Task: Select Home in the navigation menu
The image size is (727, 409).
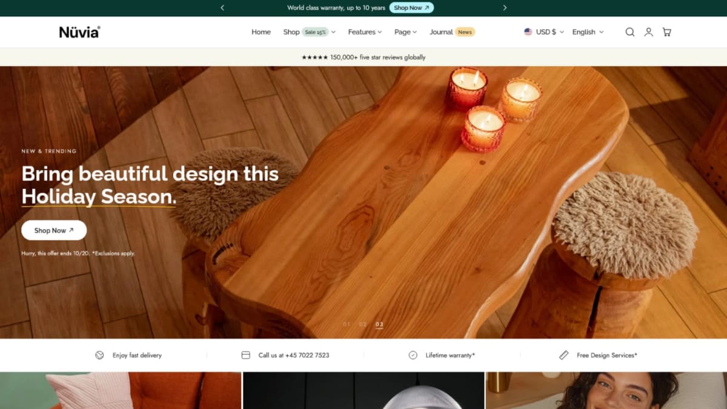Action: pyautogui.click(x=261, y=32)
